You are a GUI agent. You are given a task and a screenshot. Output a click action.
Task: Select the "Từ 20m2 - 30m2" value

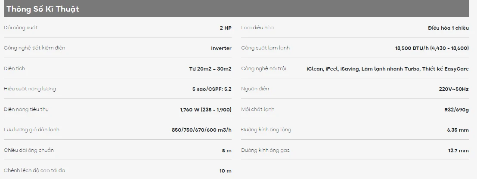[210, 69]
